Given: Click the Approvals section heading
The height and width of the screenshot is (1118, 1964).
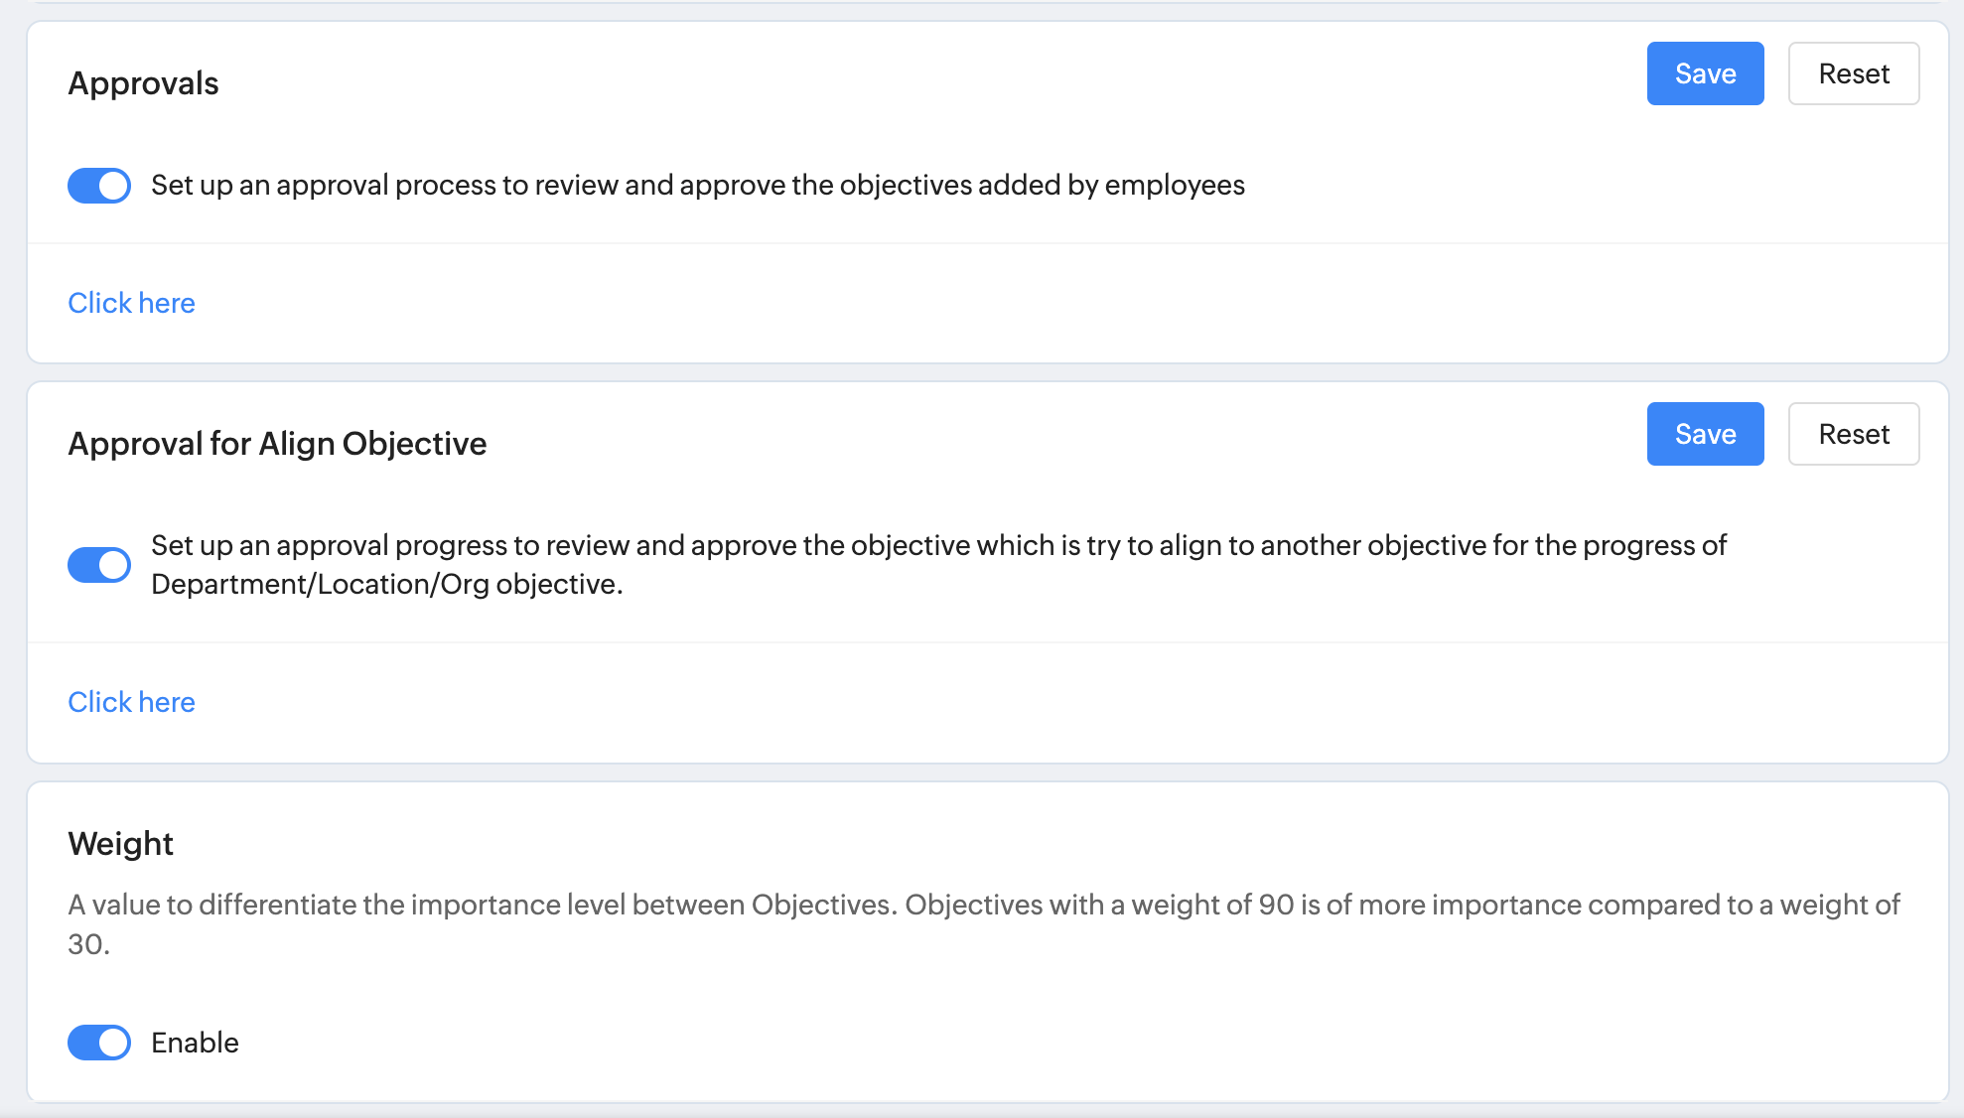Looking at the screenshot, I should [x=143, y=83].
